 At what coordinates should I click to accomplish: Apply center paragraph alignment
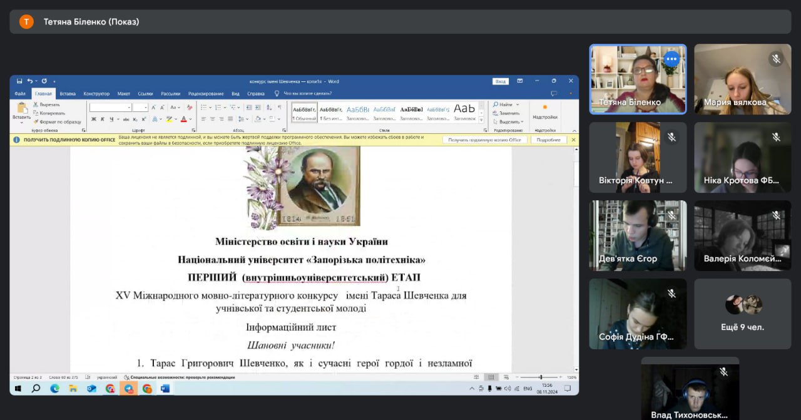(x=213, y=119)
